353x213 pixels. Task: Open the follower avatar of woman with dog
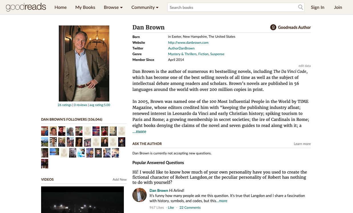point(115,153)
